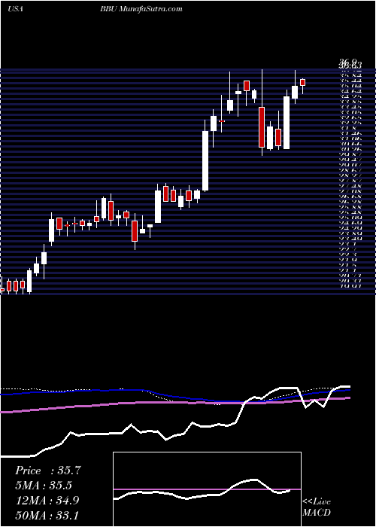Click the 'Price : 35.7' readout
This screenshot has width=376, height=527.
48,471
